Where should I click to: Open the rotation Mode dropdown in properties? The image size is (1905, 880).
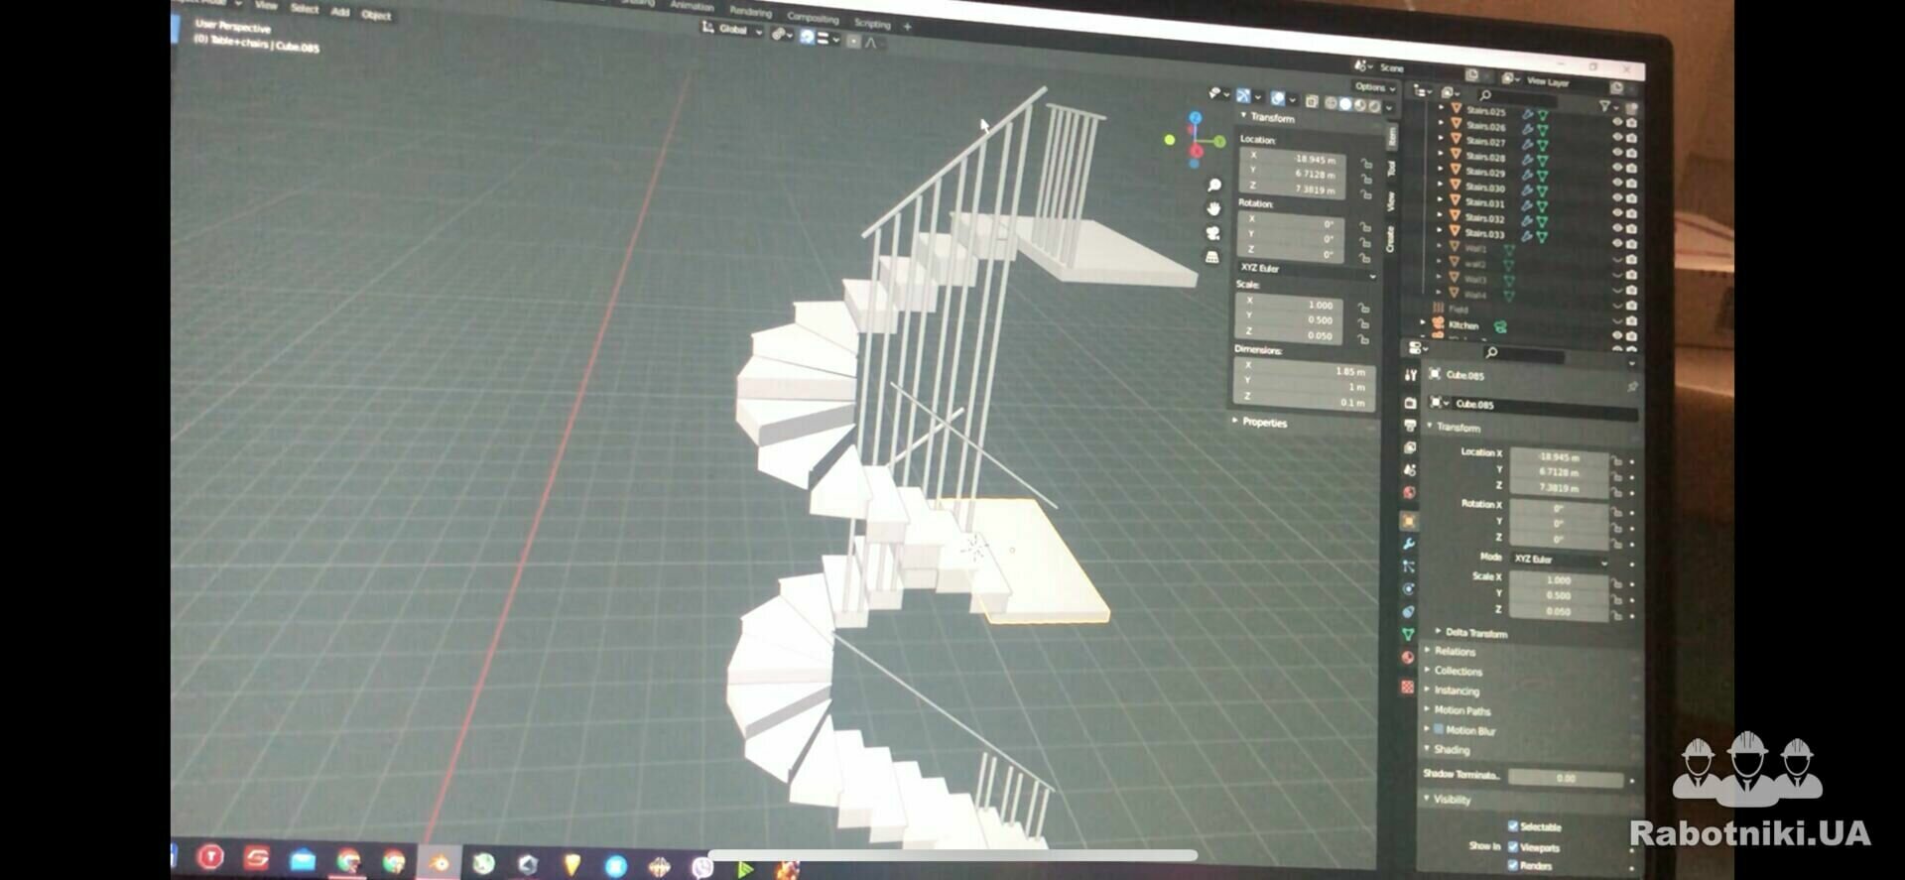coord(1560,560)
